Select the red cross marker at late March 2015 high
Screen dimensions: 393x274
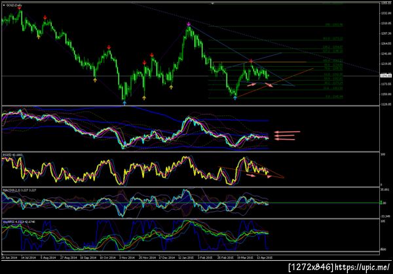pos(251,61)
